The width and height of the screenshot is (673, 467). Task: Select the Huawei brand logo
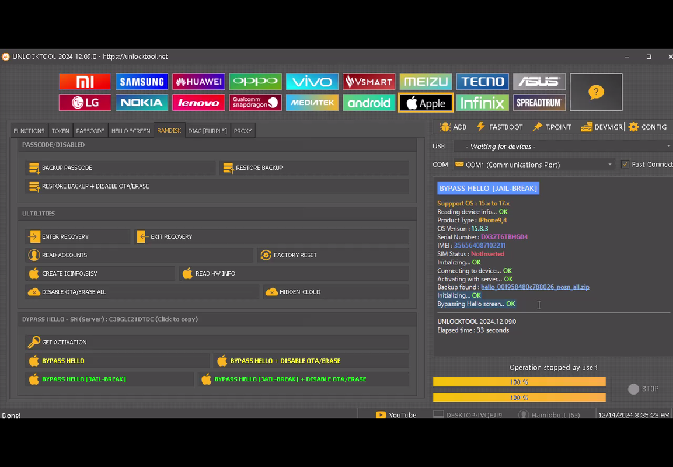198,82
